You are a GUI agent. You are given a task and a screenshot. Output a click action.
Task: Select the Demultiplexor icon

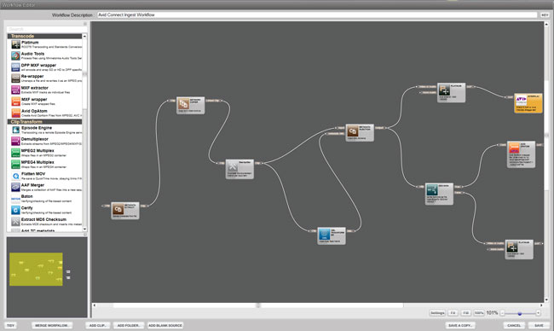(15, 141)
